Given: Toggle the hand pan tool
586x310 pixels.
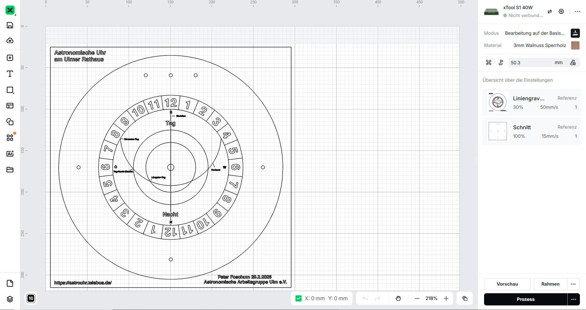Looking at the screenshot, I should point(398,298).
